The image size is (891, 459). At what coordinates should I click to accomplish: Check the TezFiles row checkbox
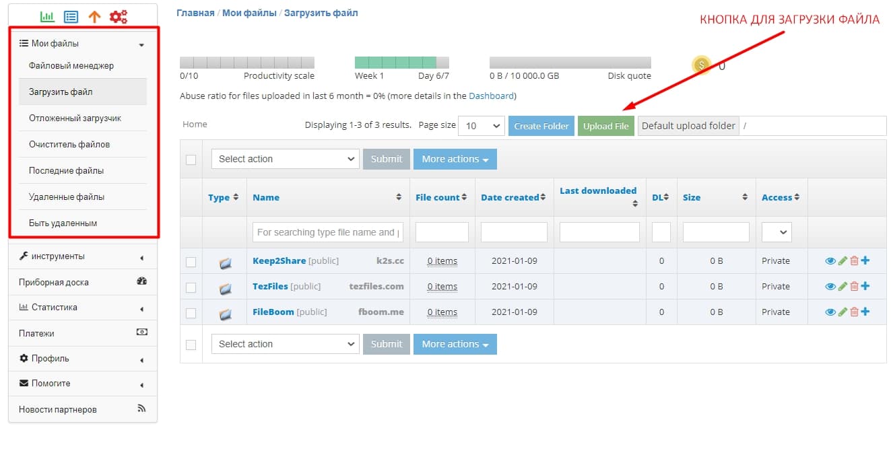pyautogui.click(x=191, y=287)
